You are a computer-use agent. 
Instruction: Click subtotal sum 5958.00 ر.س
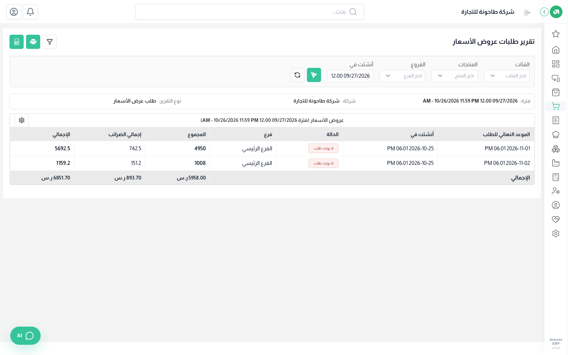(191, 178)
